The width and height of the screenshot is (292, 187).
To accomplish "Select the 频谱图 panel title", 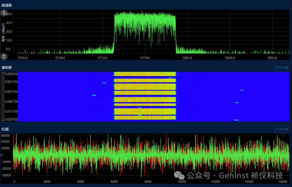I will coord(7,5).
